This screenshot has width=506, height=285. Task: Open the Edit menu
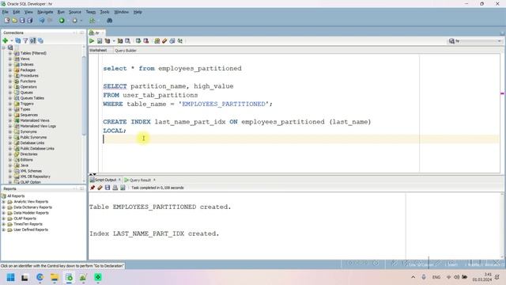(x=16, y=12)
